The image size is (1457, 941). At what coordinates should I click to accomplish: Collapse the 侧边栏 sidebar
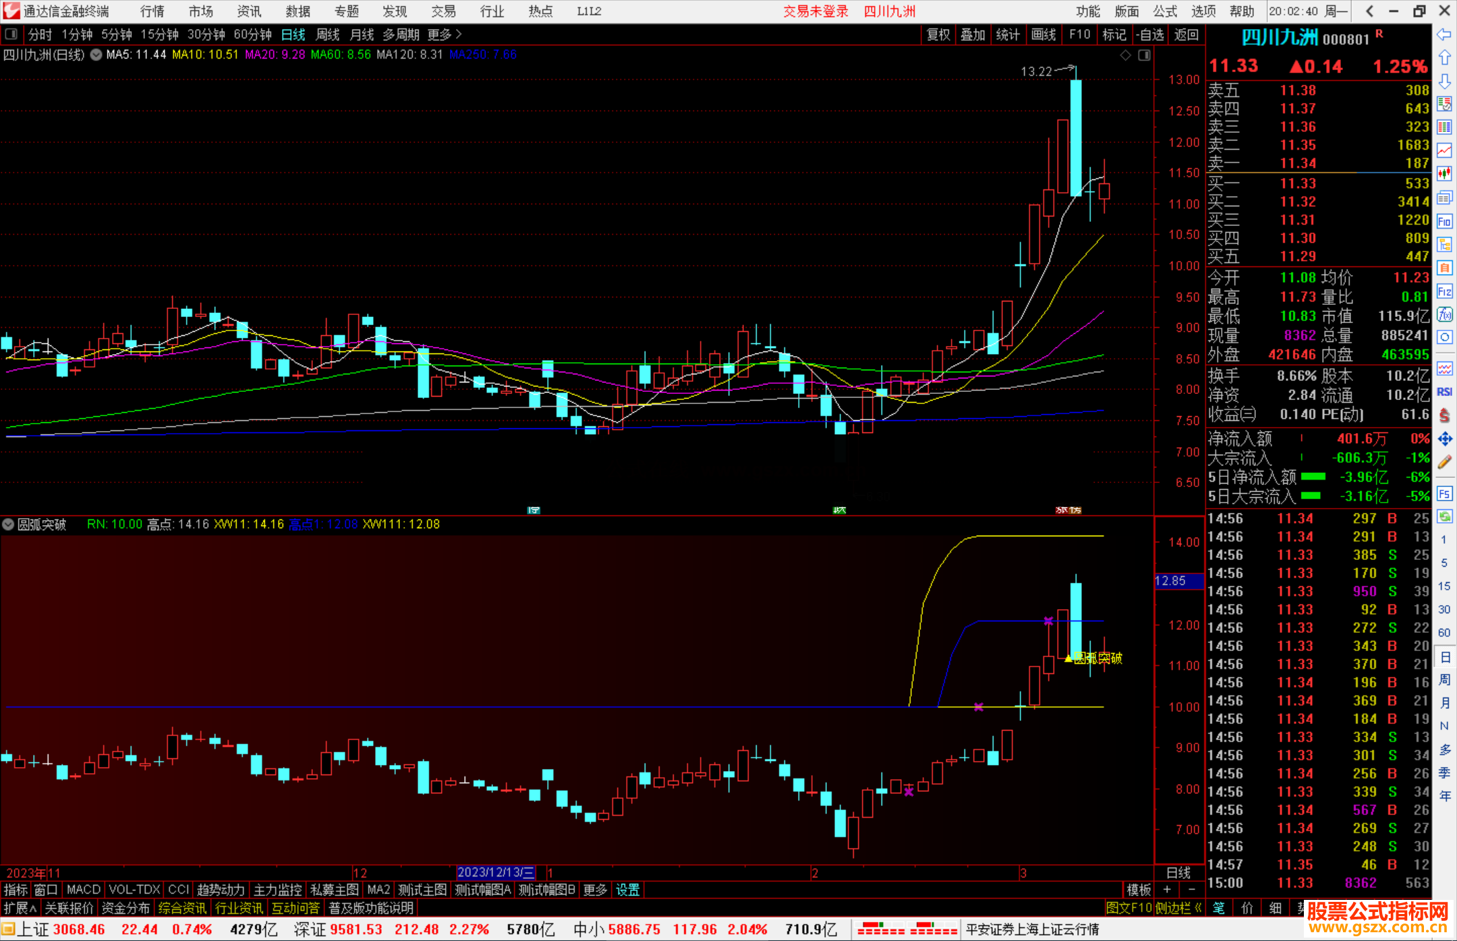1178,908
